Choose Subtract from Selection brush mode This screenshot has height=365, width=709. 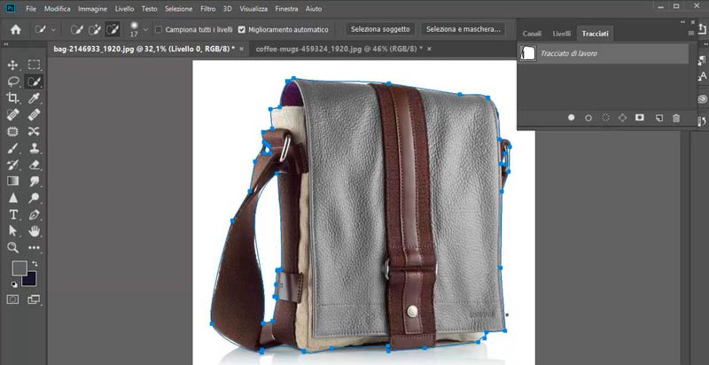[x=113, y=30]
